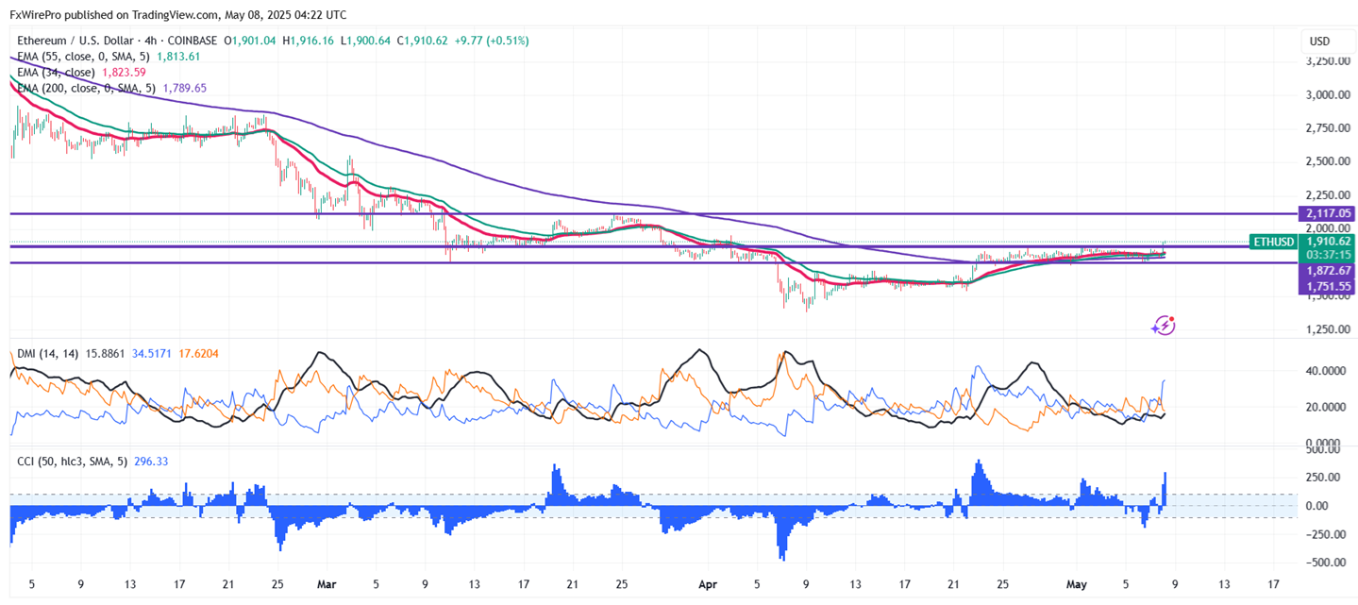The width and height of the screenshot is (1358, 605).
Task: Click the 250.00 CCI axis label
Action: click(x=1322, y=478)
